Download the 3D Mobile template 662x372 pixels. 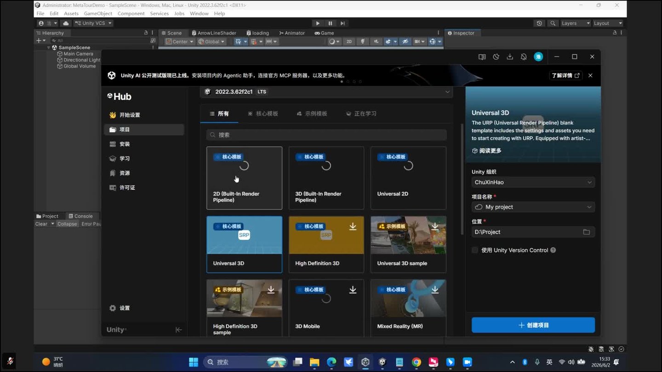[x=353, y=290]
